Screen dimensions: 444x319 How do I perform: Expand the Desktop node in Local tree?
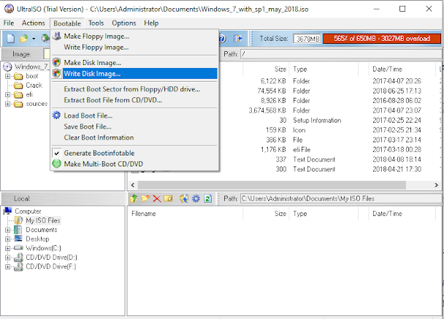(7, 239)
